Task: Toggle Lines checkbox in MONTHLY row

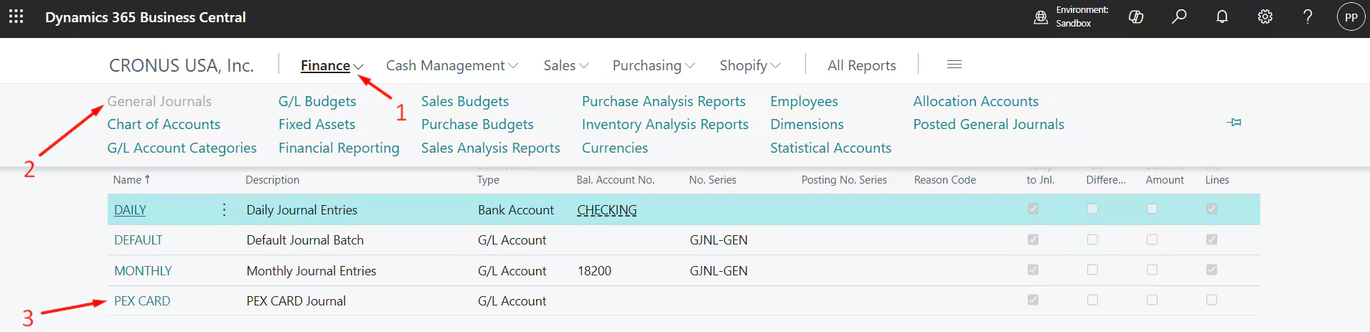Action: pyautogui.click(x=1211, y=270)
